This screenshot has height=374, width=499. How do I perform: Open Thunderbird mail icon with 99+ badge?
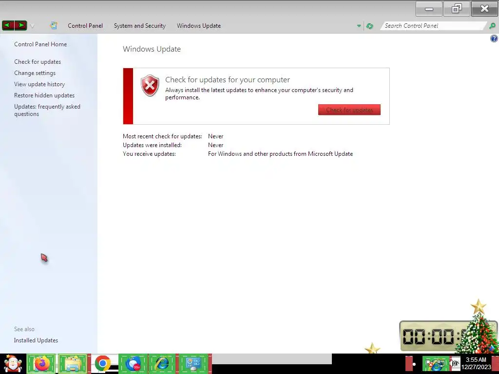pos(133,363)
